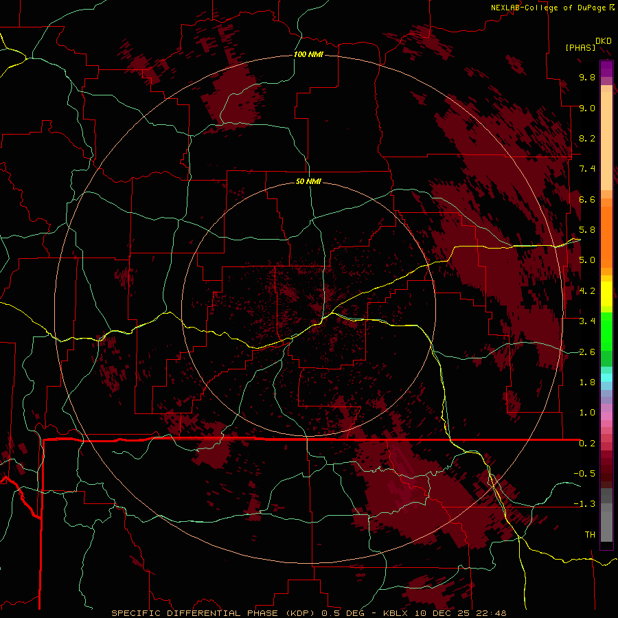The width and height of the screenshot is (618, 618).
Task: Click the 5.8 scale value
Action: (587, 230)
